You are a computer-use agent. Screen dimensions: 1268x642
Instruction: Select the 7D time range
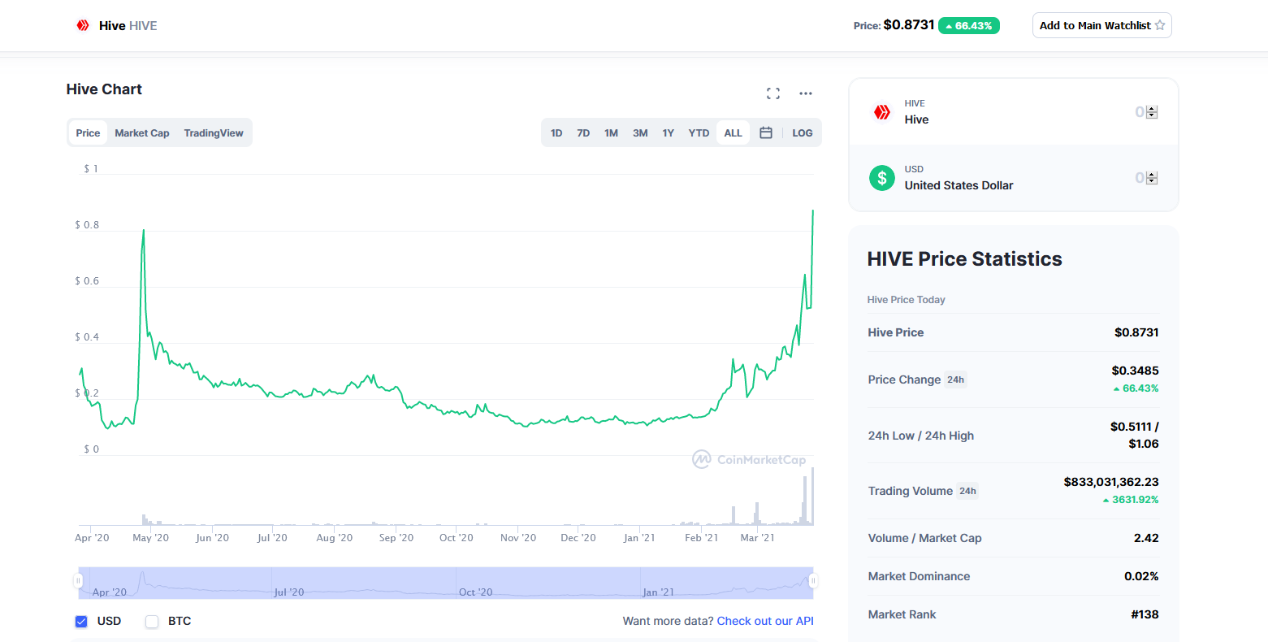583,132
